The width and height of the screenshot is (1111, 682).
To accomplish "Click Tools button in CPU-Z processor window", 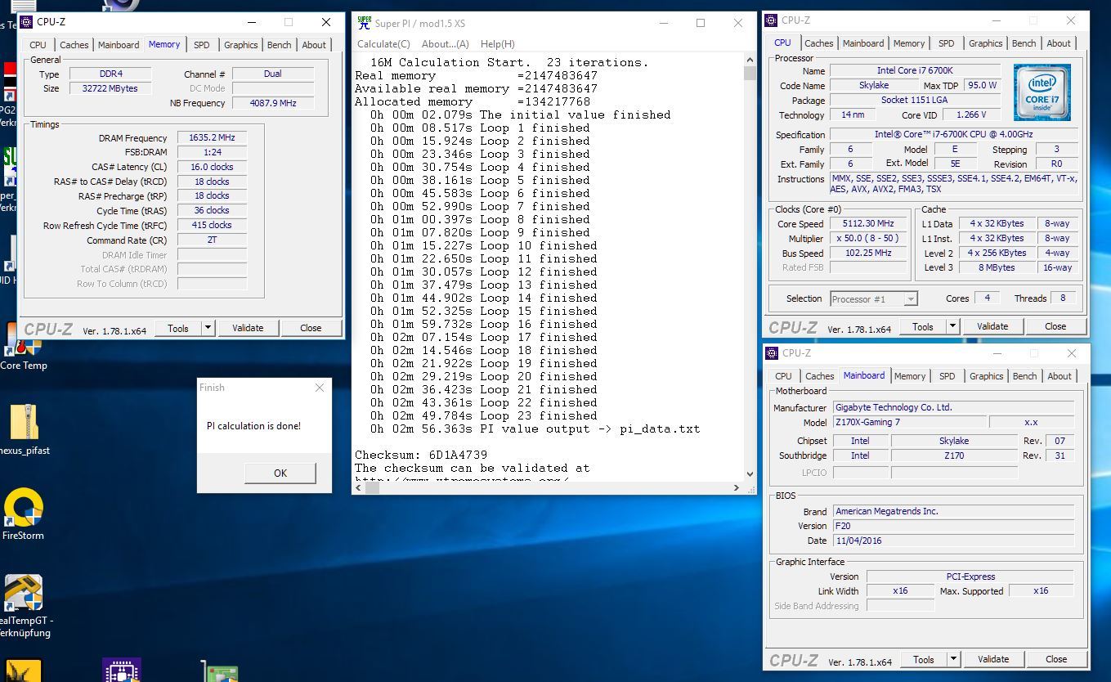I will pos(923,326).
